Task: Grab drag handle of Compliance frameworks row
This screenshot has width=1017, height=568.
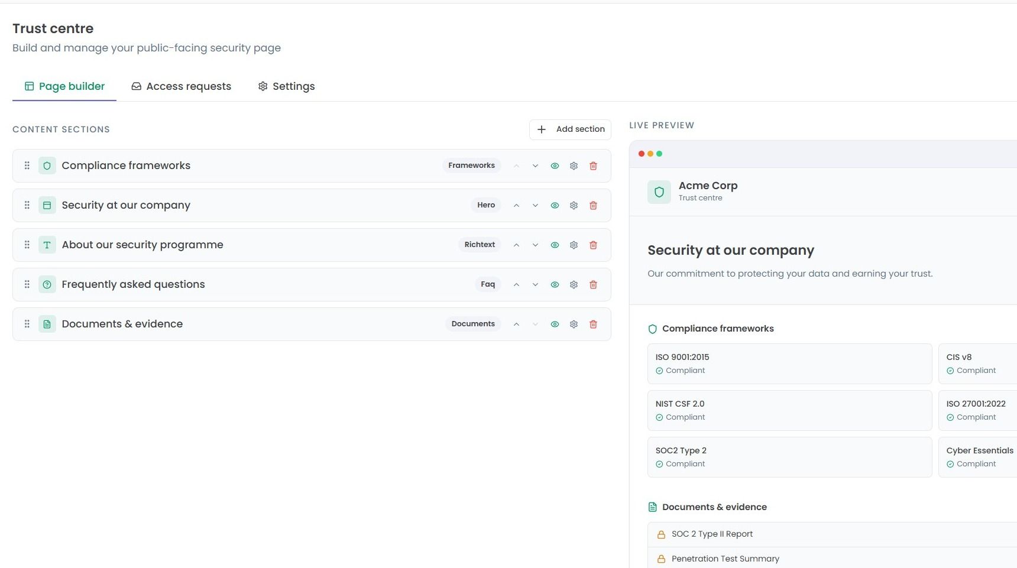Action: tap(27, 165)
